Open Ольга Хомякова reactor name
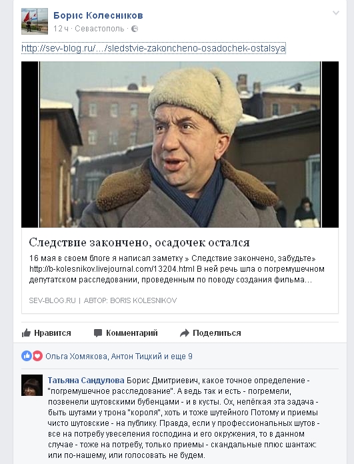Image resolution: width=354 pixels, height=464 pixels. 76,357
